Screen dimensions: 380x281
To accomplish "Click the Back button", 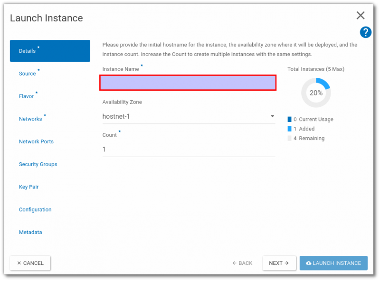I will coord(242,263).
